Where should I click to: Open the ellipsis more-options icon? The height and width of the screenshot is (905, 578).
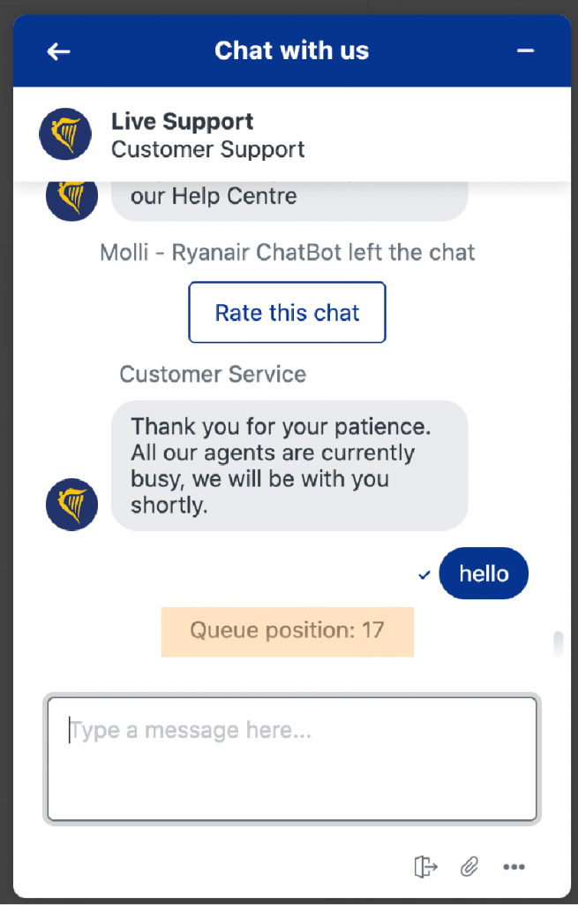coord(514,867)
